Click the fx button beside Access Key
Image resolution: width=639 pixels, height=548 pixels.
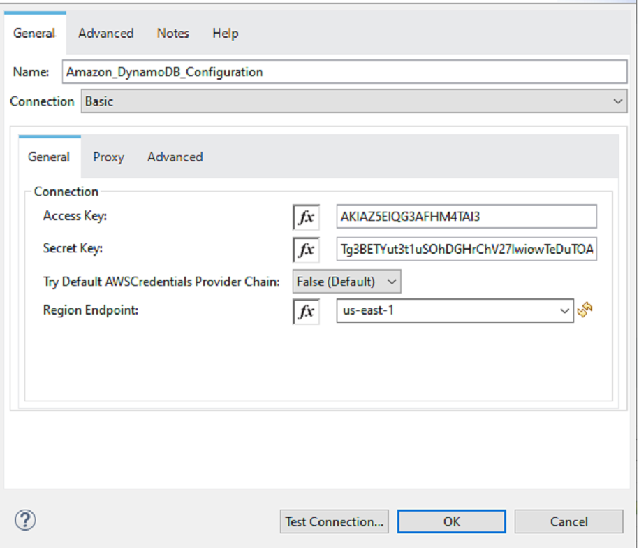pos(306,217)
